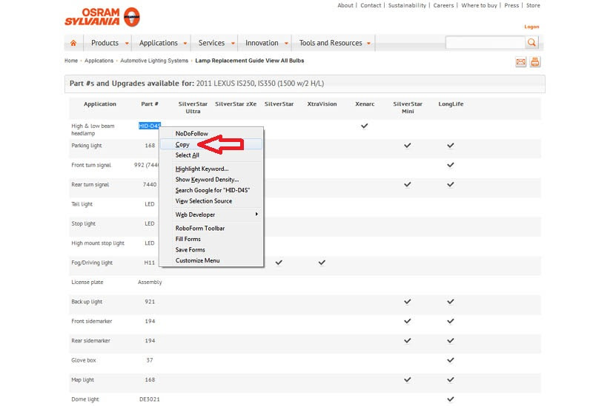Open the Web Developer menu entry
Image resolution: width=593 pixels, height=406 pixels.
click(211, 214)
